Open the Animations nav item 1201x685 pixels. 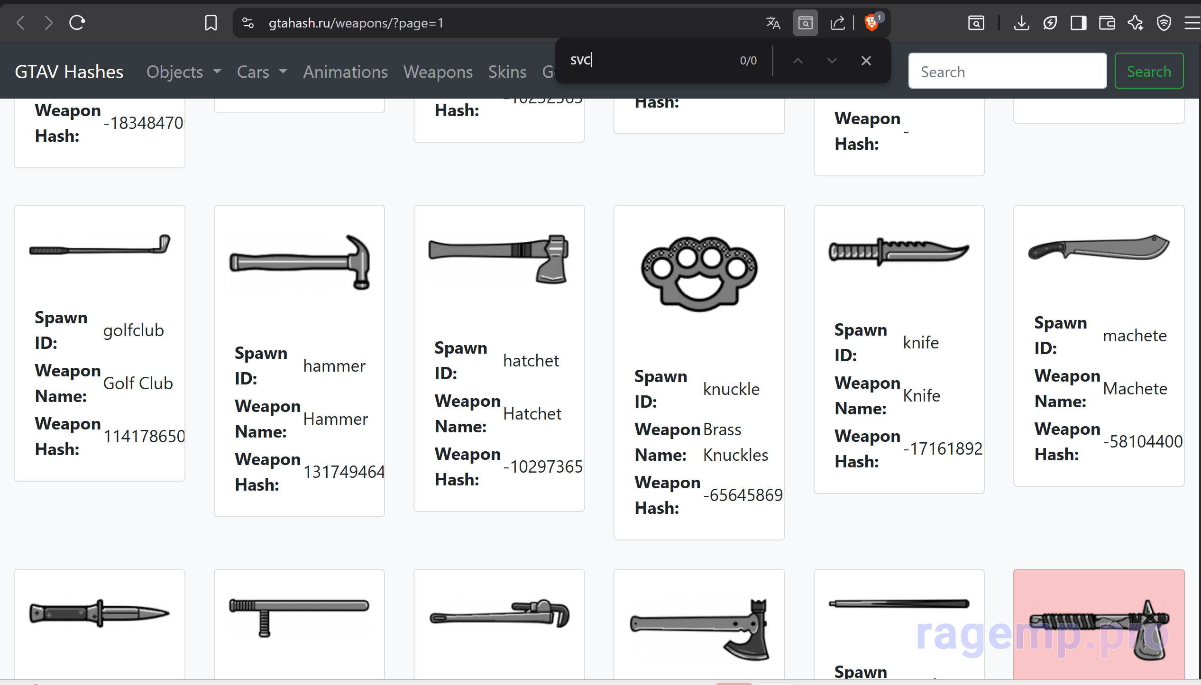(x=345, y=72)
